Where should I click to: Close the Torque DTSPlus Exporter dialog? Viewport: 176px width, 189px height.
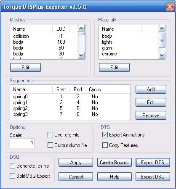pyautogui.click(x=170, y=7)
